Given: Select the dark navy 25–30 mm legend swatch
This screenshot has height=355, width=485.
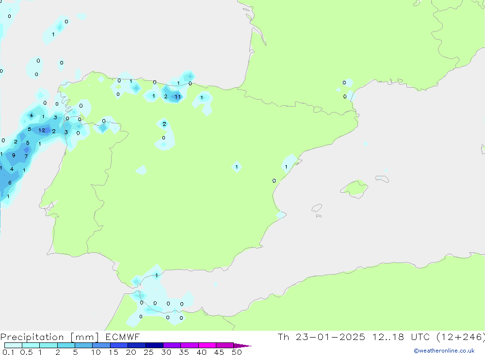Looking at the screenshot, I should [154, 345].
